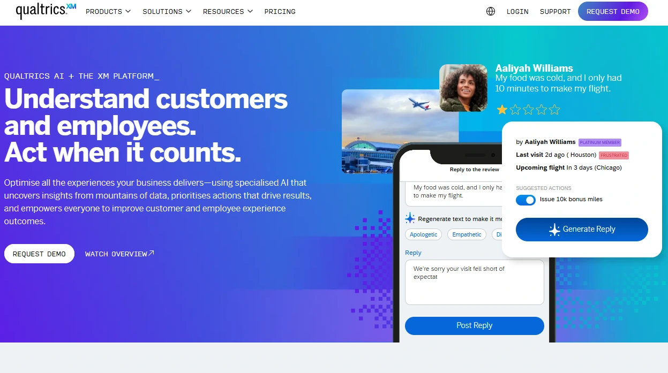Screen dimensions: 668x373
Task: Select the Apologetic tone chip
Action: pyautogui.click(x=424, y=234)
